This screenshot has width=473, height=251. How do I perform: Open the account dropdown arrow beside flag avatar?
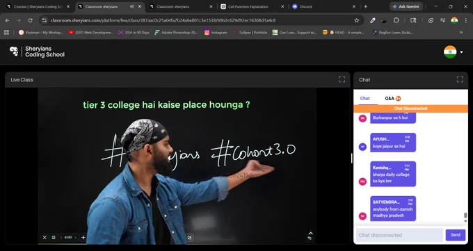pos(461,52)
